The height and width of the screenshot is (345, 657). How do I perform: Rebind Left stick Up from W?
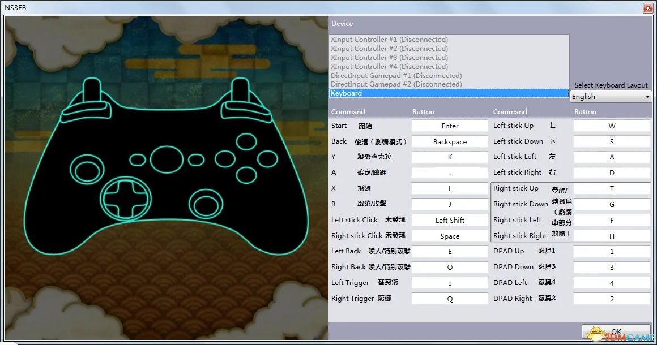coord(611,126)
